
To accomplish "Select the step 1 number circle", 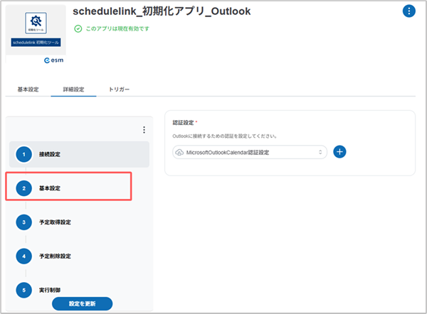I will (24, 154).
